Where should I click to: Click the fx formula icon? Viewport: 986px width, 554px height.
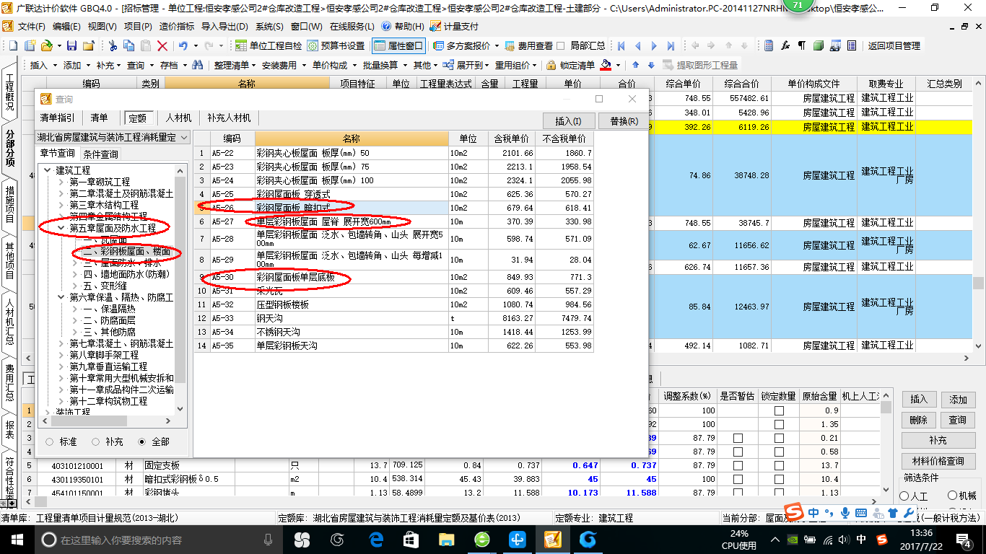click(786, 45)
